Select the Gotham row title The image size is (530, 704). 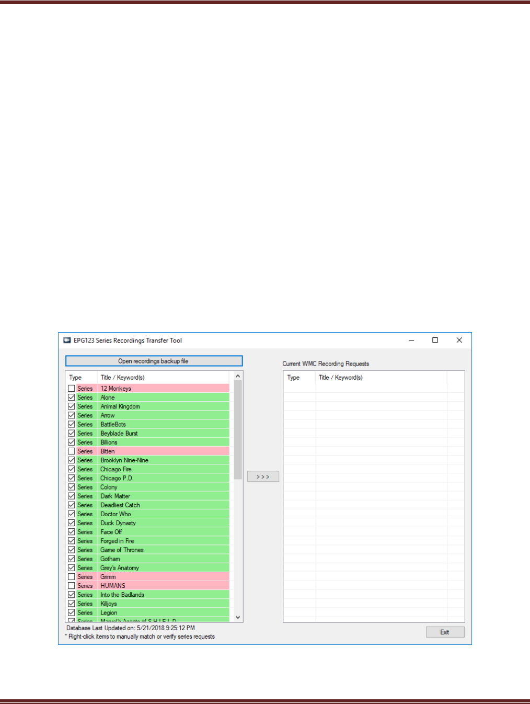coord(110,559)
